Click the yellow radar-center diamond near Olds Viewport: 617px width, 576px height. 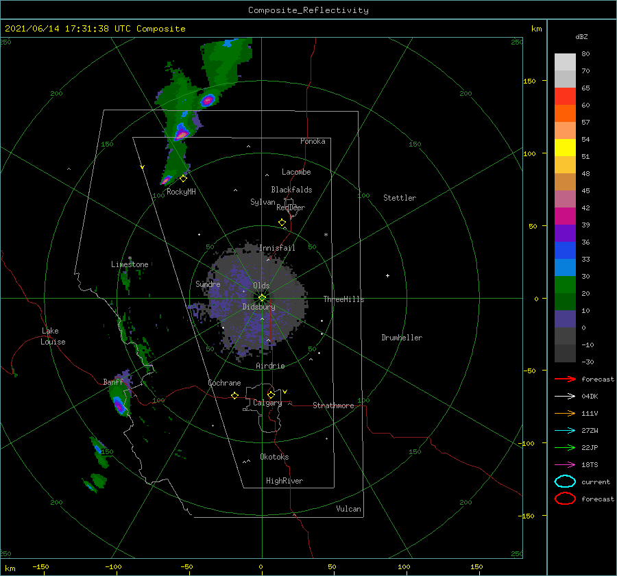coord(262,298)
